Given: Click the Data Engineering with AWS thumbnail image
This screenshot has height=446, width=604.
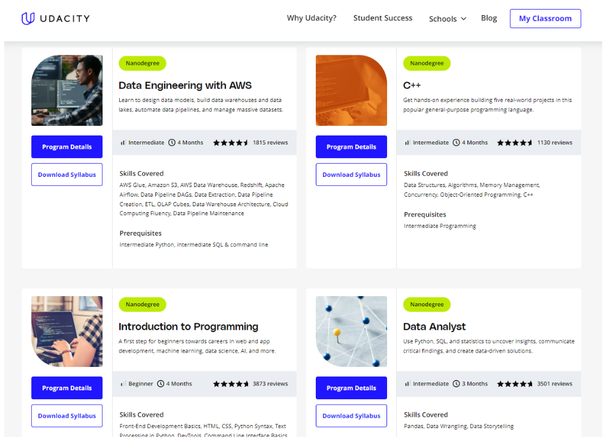Looking at the screenshot, I should click(67, 90).
